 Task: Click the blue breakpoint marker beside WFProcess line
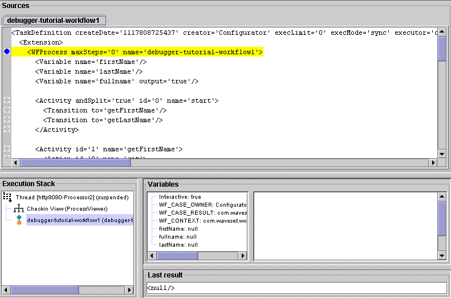(7, 52)
